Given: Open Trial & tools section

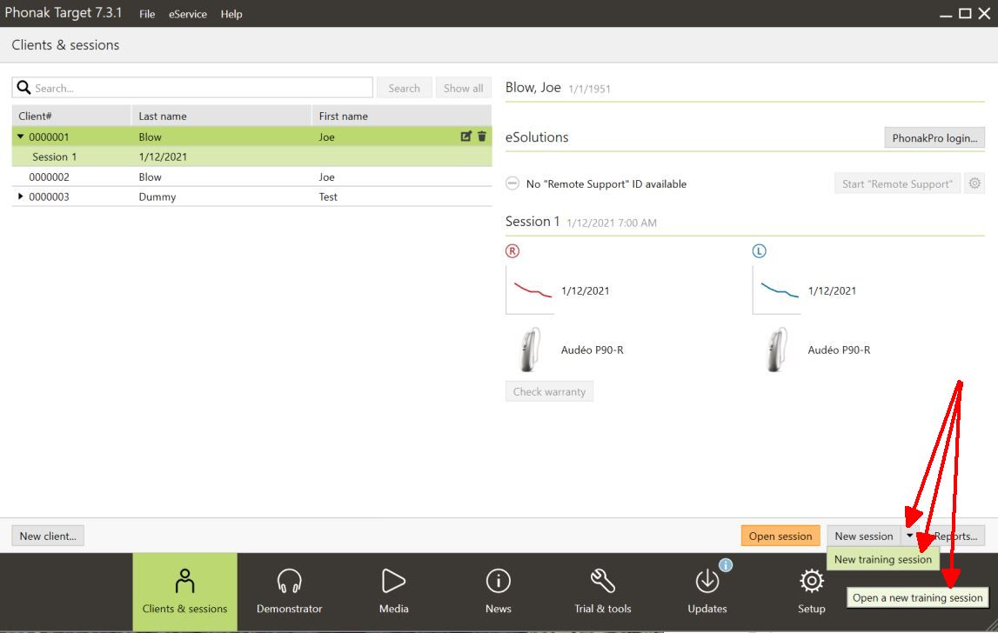Looking at the screenshot, I should click(603, 591).
